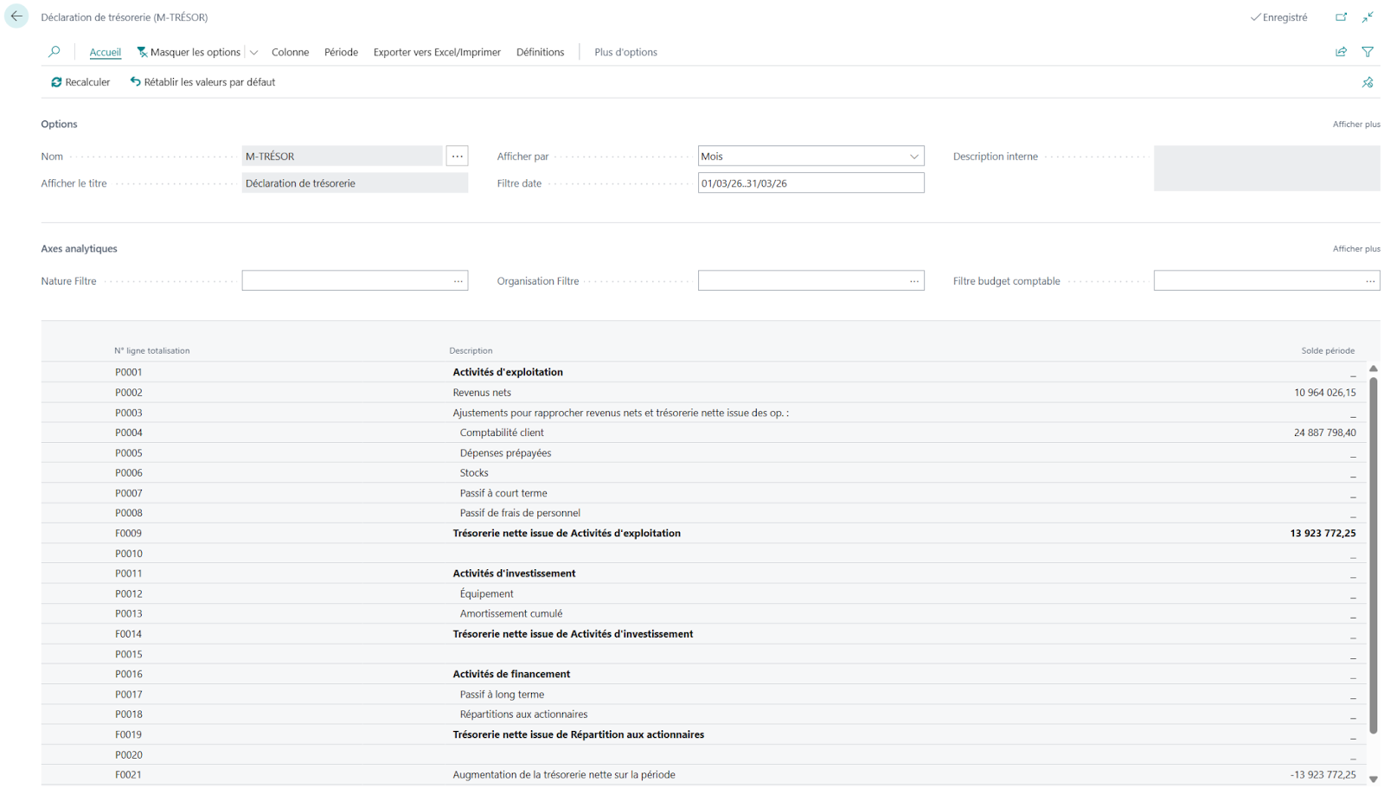Click the pin action bar icon
The height and width of the screenshot is (795, 1384).
click(x=1368, y=82)
